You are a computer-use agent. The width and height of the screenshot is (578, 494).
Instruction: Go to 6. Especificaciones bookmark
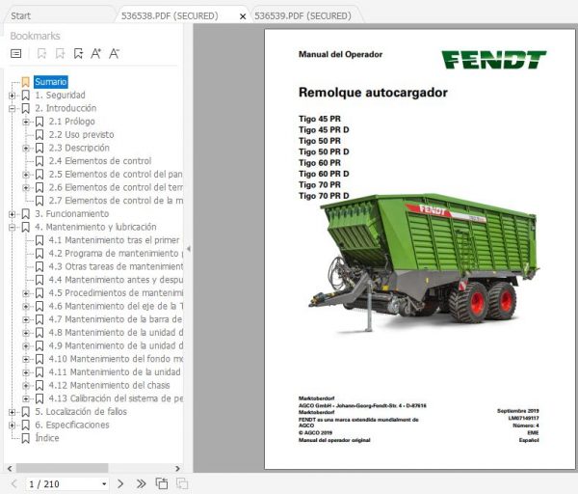72,425
